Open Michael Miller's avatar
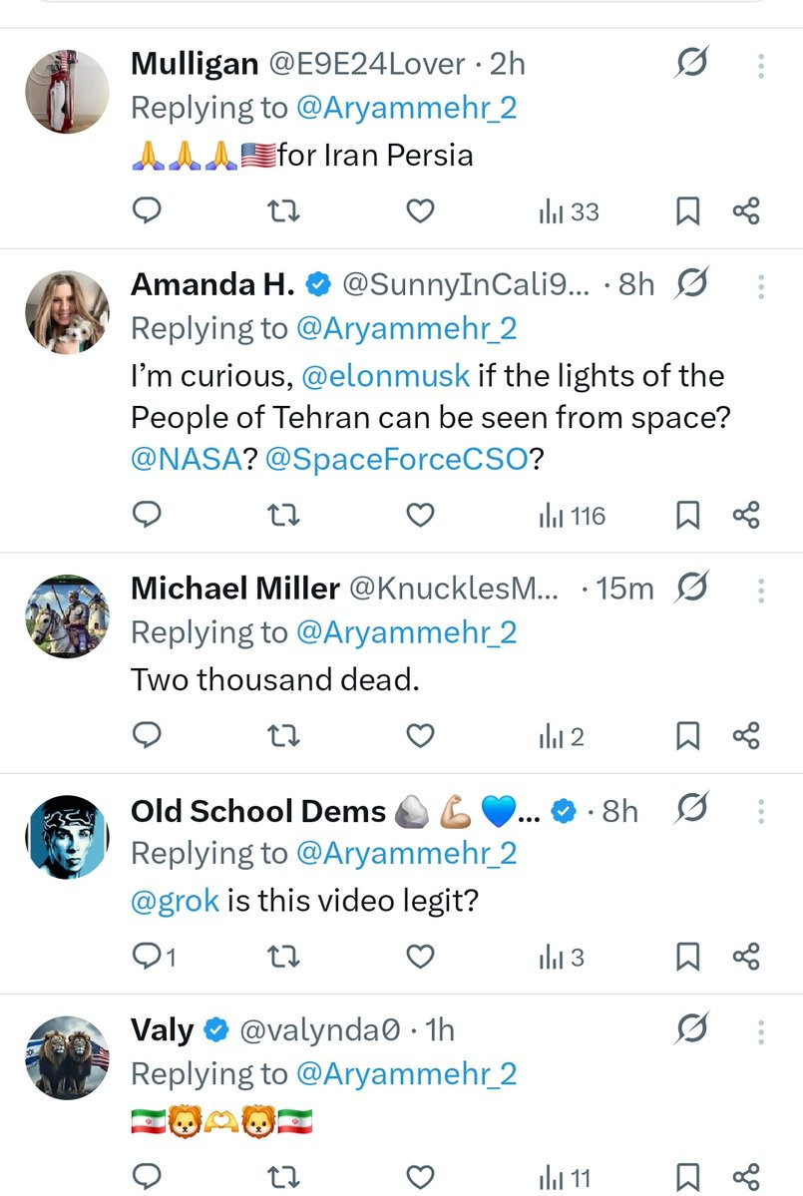Viewport: 803px width, 1196px height. coord(67,615)
